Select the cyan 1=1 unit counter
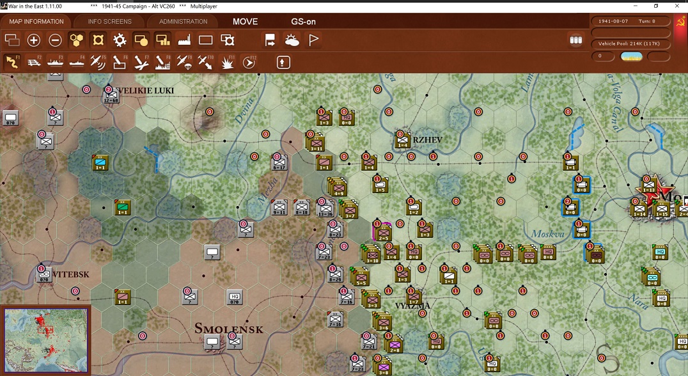This screenshot has height=376, width=688. (100, 162)
